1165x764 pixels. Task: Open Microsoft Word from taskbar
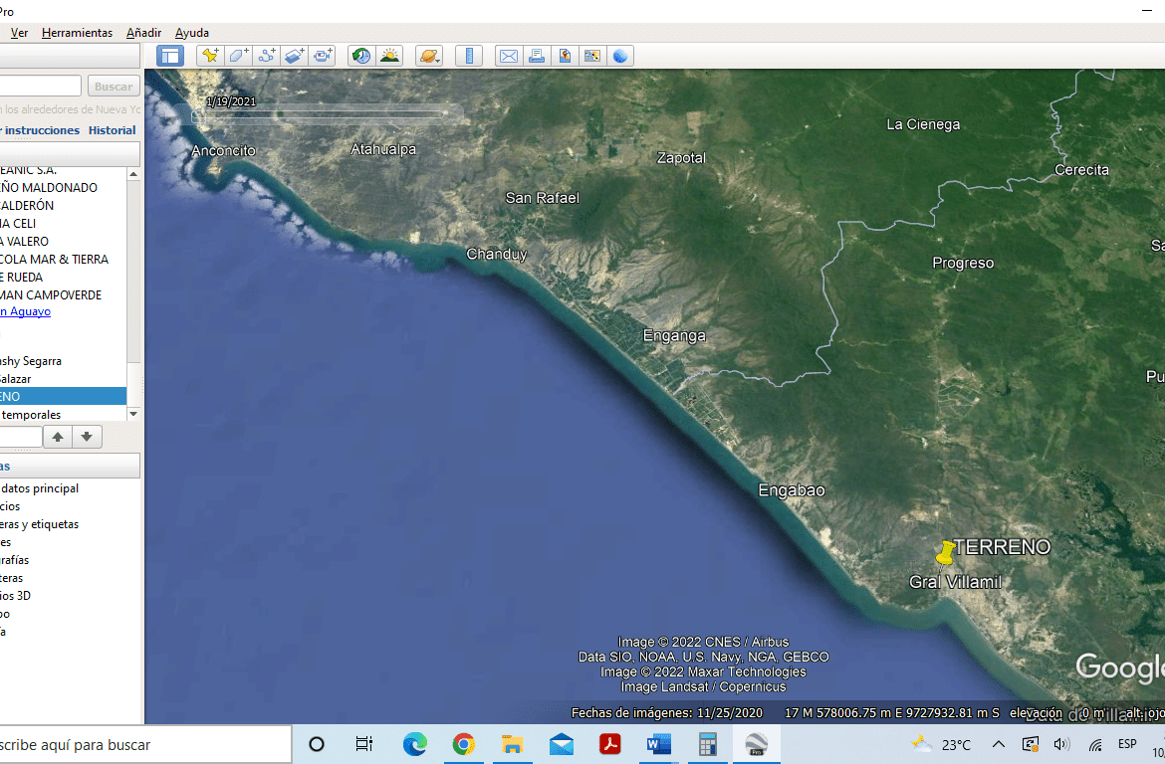click(x=658, y=744)
